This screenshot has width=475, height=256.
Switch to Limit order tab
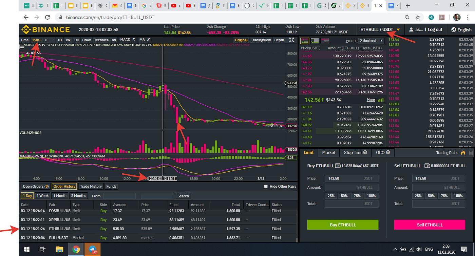[309, 153]
